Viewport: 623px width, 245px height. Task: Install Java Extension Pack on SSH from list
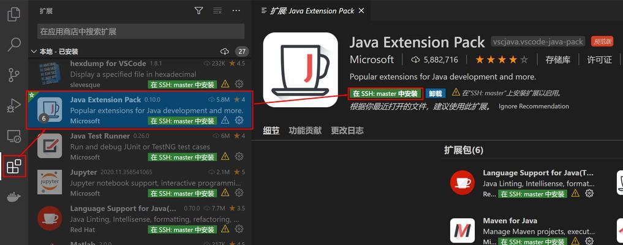(x=183, y=121)
